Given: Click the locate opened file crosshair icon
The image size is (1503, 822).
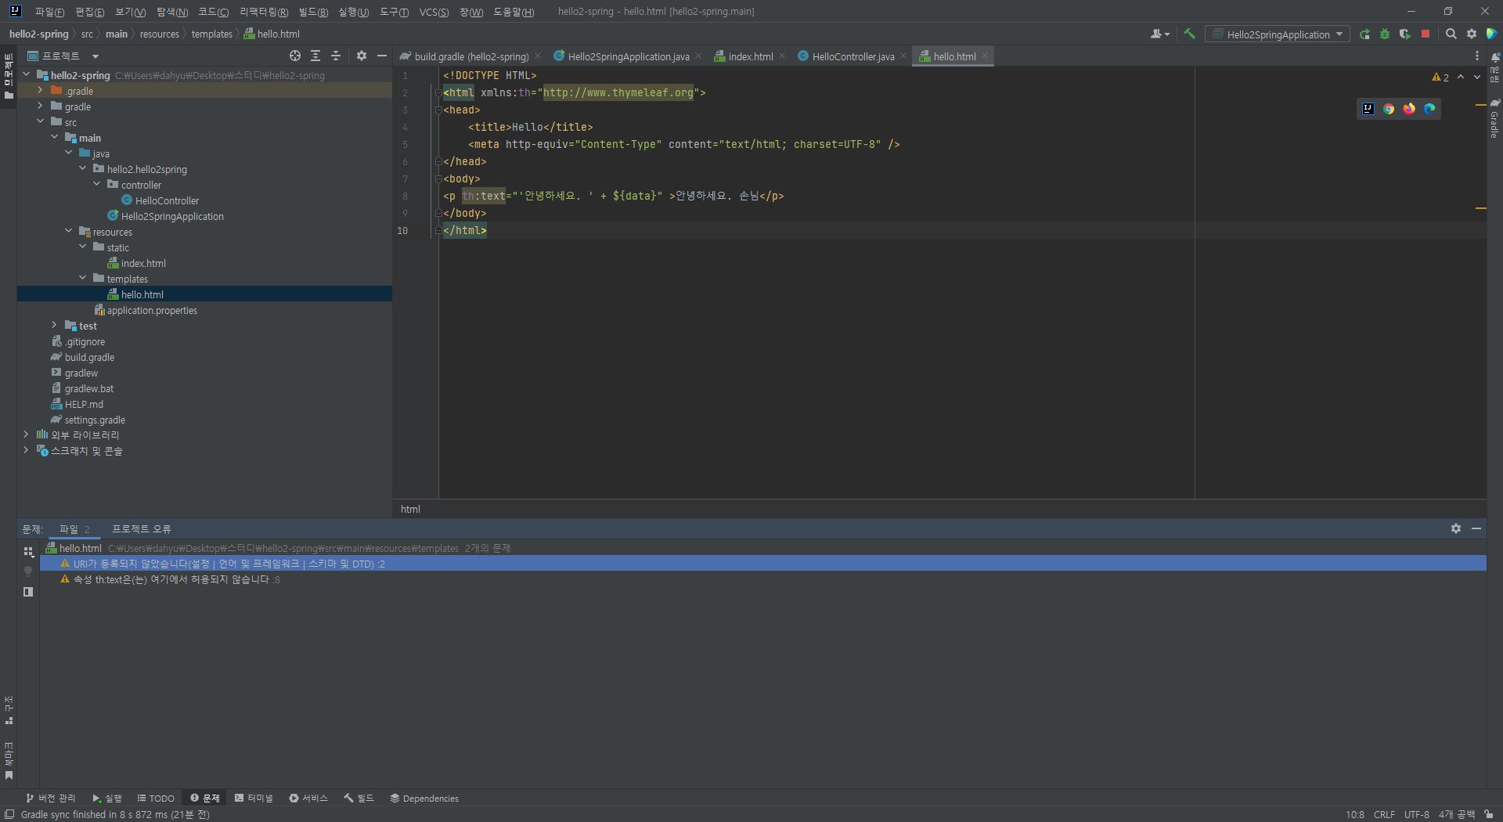Looking at the screenshot, I should tap(294, 56).
